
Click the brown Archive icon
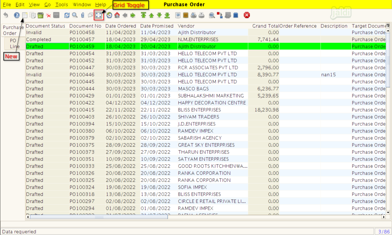click(186, 15)
